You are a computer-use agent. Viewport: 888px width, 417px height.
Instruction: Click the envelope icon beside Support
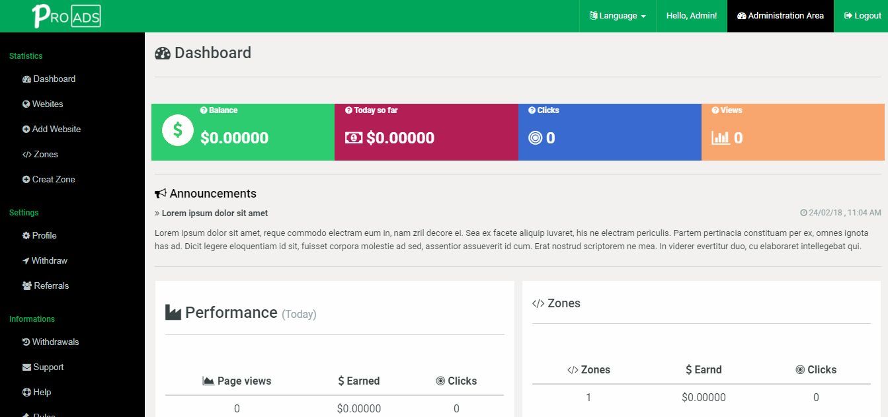coord(26,367)
